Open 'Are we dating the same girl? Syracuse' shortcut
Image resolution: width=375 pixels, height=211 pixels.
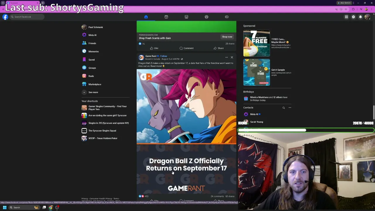[105, 115]
